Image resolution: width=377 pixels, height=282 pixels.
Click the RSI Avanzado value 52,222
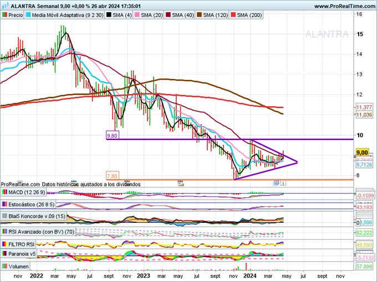click(364, 233)
